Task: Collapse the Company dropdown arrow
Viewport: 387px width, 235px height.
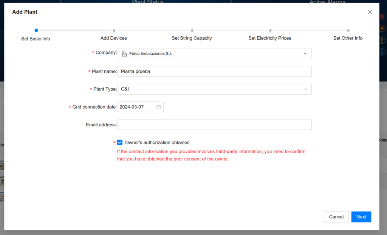Action: click(305, 54)
